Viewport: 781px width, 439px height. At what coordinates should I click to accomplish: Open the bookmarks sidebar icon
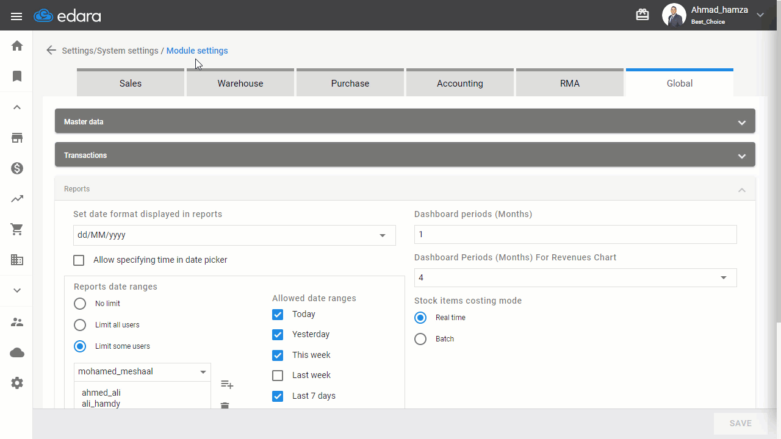pos(17,76)
